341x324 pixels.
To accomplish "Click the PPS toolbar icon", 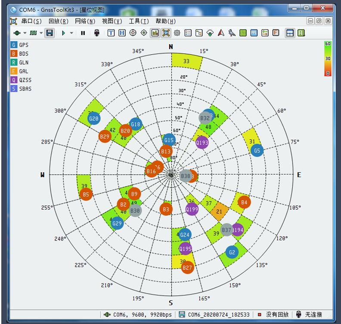I will 254,33.
